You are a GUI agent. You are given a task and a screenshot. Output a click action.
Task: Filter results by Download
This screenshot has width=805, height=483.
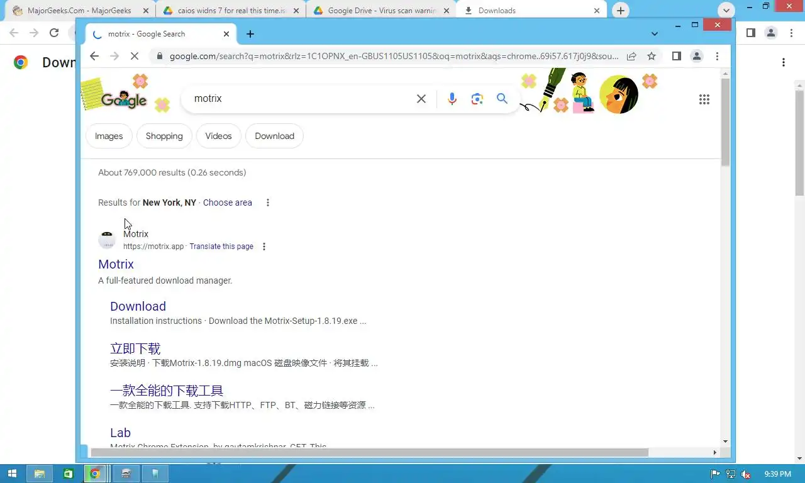[274, 136]
